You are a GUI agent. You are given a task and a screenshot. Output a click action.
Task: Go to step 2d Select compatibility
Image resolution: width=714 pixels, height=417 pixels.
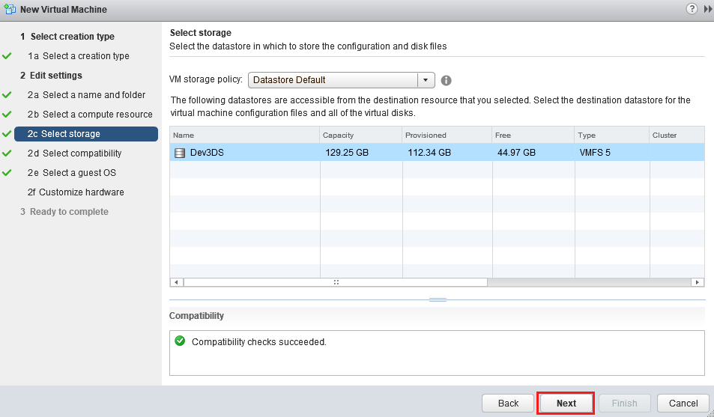pyautogui.click(x=74, y=153)
